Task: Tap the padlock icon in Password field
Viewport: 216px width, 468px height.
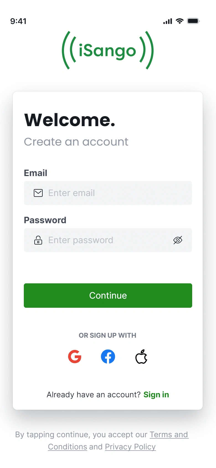Action: tap(38, 240)
